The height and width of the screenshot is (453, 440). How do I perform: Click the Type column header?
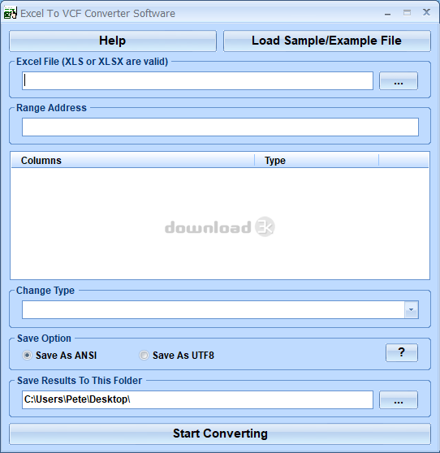pos(317,161)
